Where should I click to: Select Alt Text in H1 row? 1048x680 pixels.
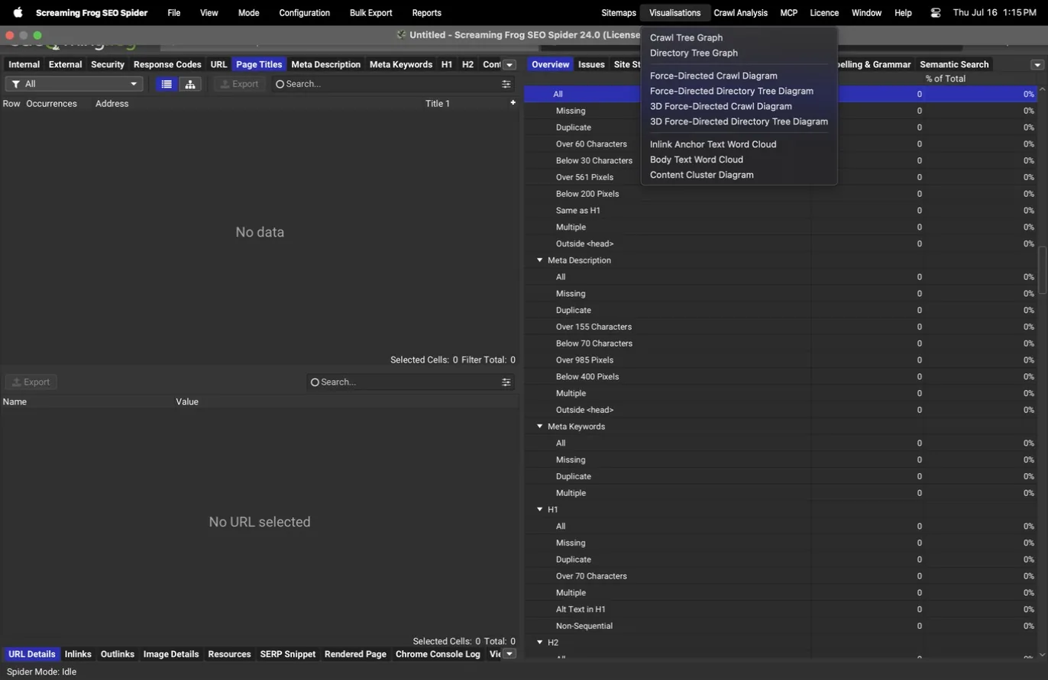coord(781,609)
